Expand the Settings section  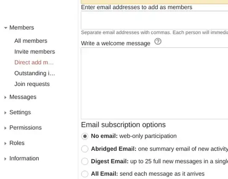5,113
